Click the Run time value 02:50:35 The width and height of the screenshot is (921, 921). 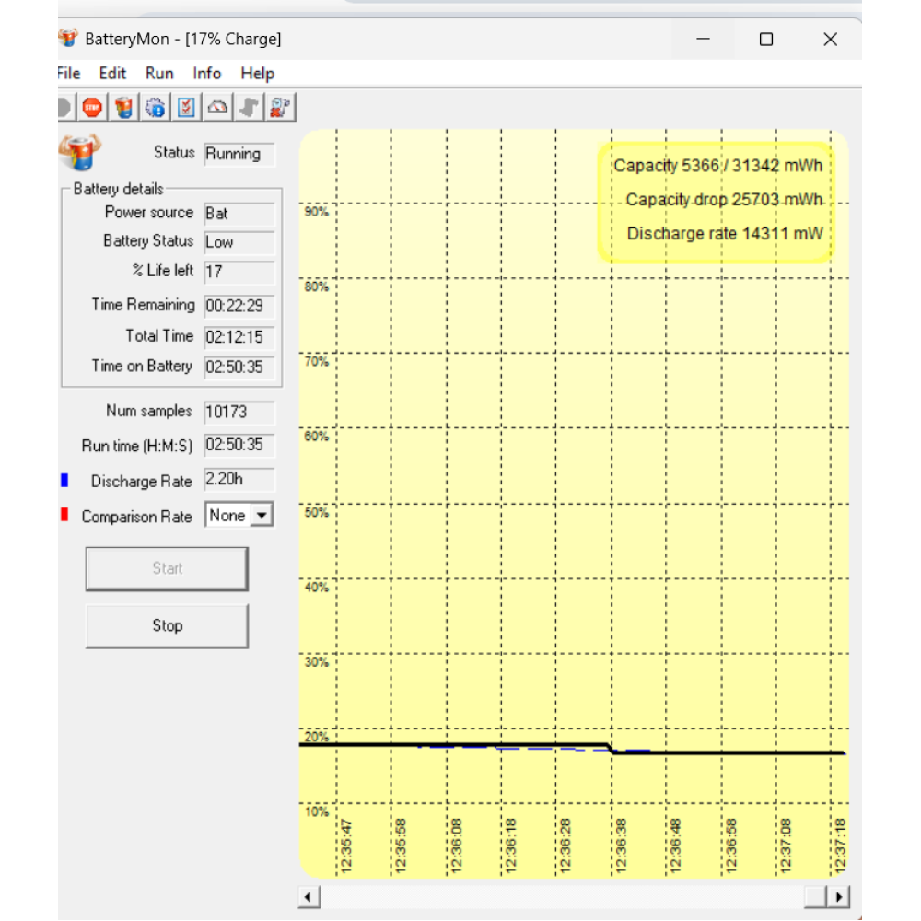(x=239, y=445)
